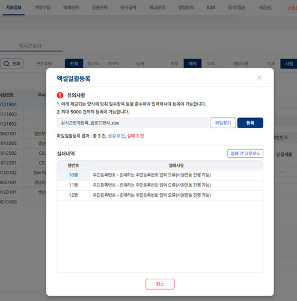Open the 파일찾기 file browser

pyautogui.click(x=223, y=123)
